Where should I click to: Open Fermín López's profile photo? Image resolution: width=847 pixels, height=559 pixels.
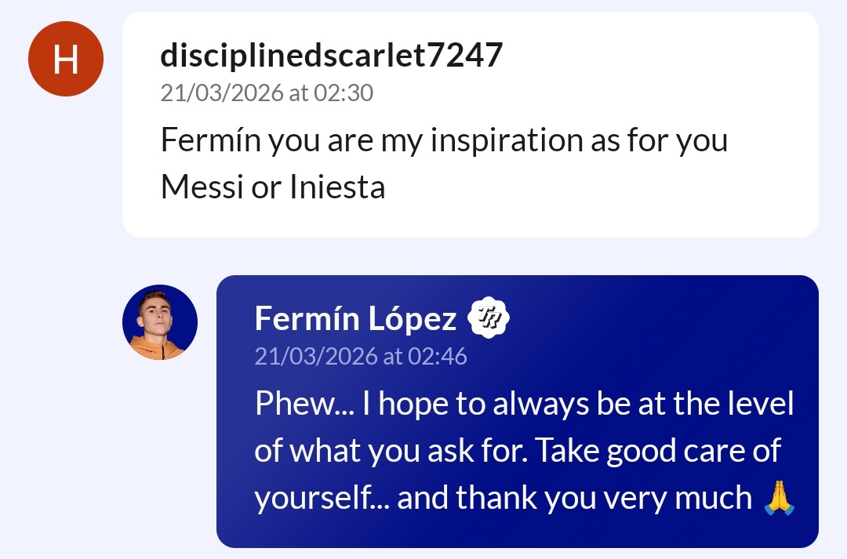click(x=160, y=322)
